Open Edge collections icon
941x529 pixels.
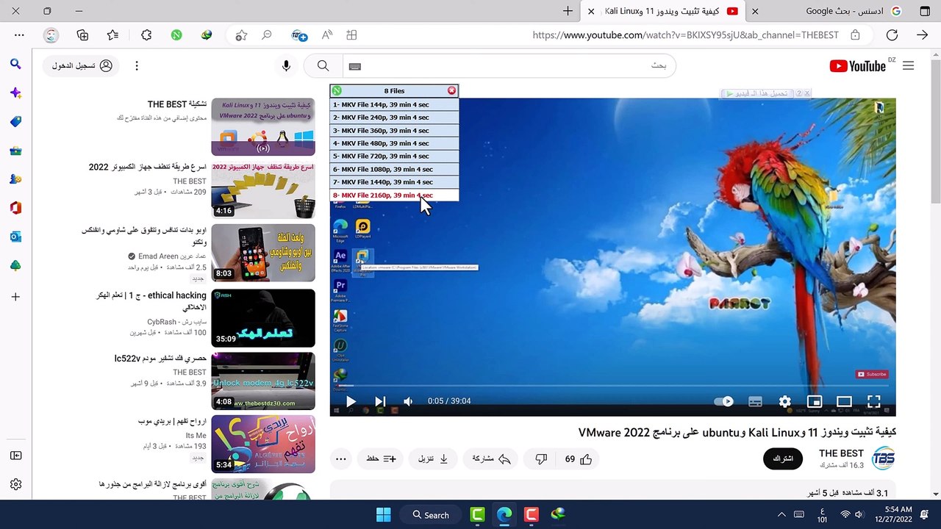(82, 35)
